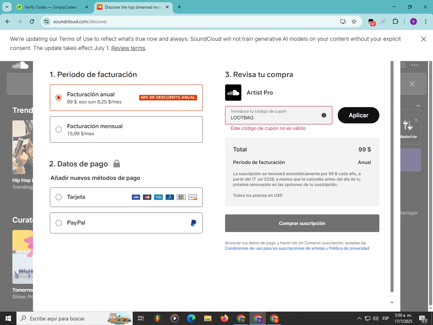Viewport: 433px width, 325px height.
Task: Click the Tomorrow Shine playlist thumbnail
Action: click(x=23, y=257)
